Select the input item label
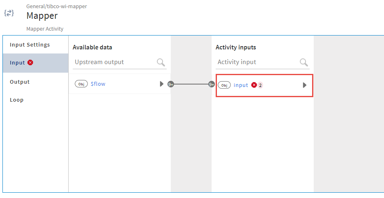 click(241, 85)
